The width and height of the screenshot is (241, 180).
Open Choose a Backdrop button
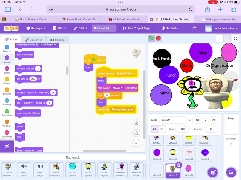(231, 172)
